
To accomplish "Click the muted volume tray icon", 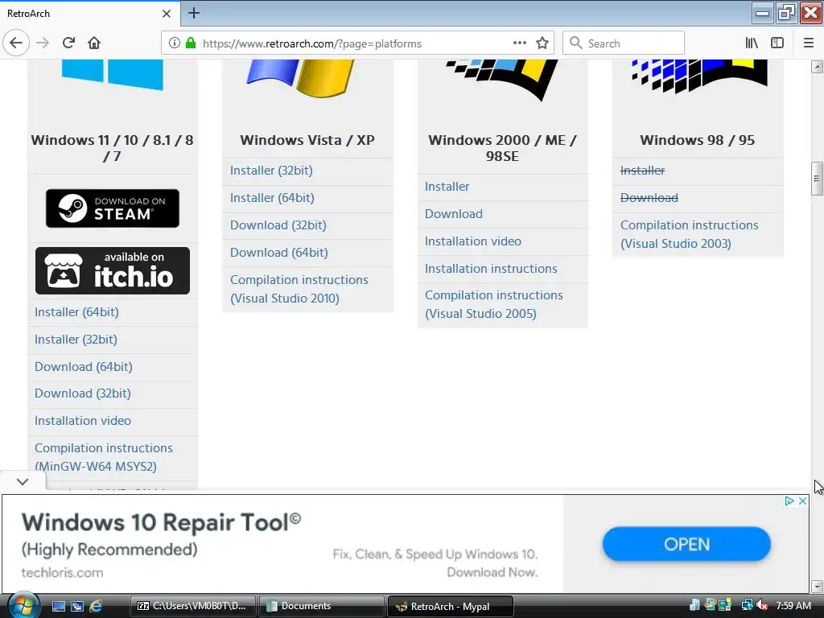I will (x=763, y=605).
